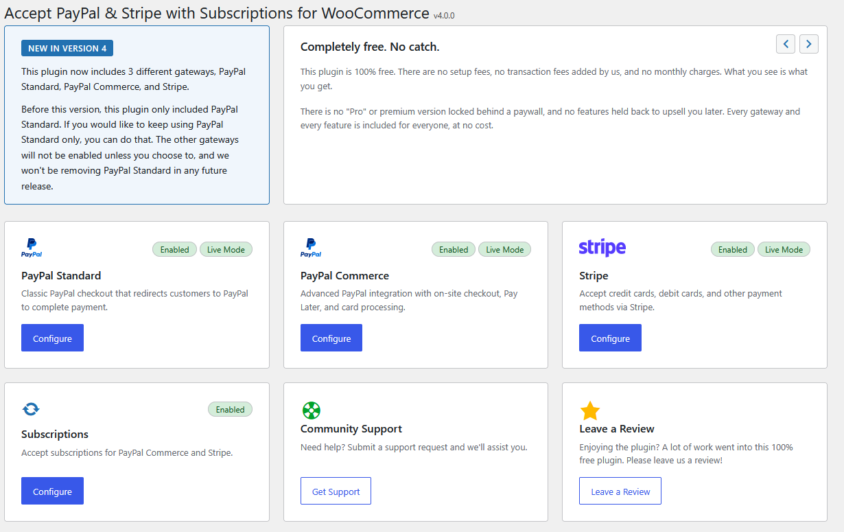844x532 pixels.
Task: Click the Enabled badge on Subscriptions card
Action: tap(230, 410)
